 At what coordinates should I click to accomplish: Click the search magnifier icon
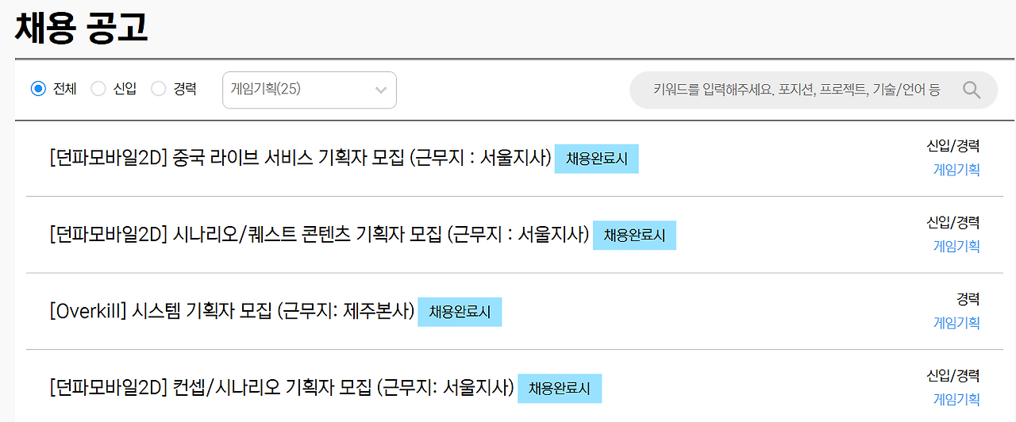(972, 90)
